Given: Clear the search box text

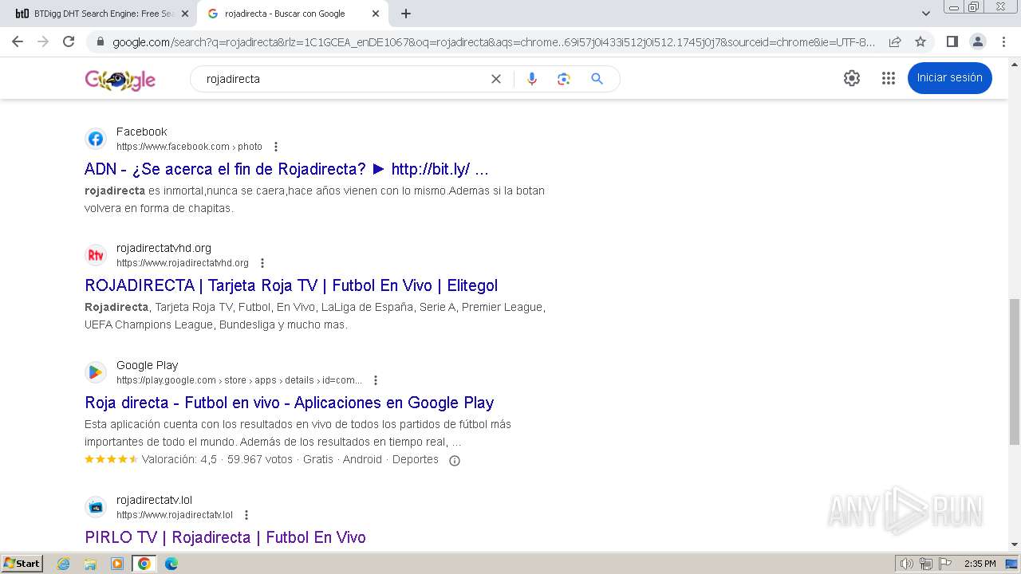Looking at the screenshot, I should 496,79.
